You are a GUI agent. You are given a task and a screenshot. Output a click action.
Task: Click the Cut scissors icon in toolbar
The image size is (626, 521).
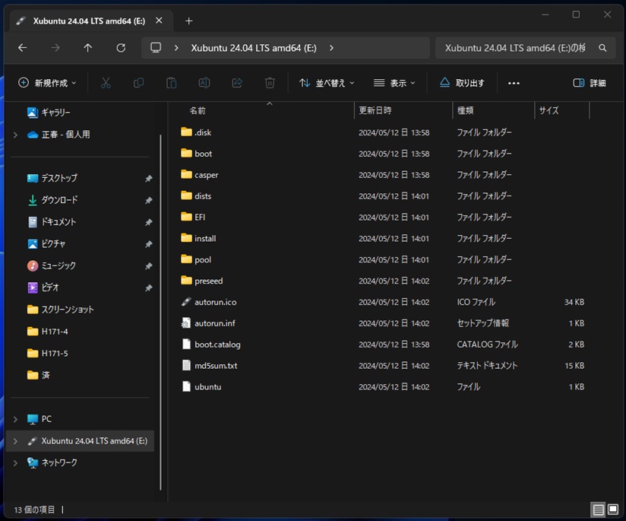[106, 83]
